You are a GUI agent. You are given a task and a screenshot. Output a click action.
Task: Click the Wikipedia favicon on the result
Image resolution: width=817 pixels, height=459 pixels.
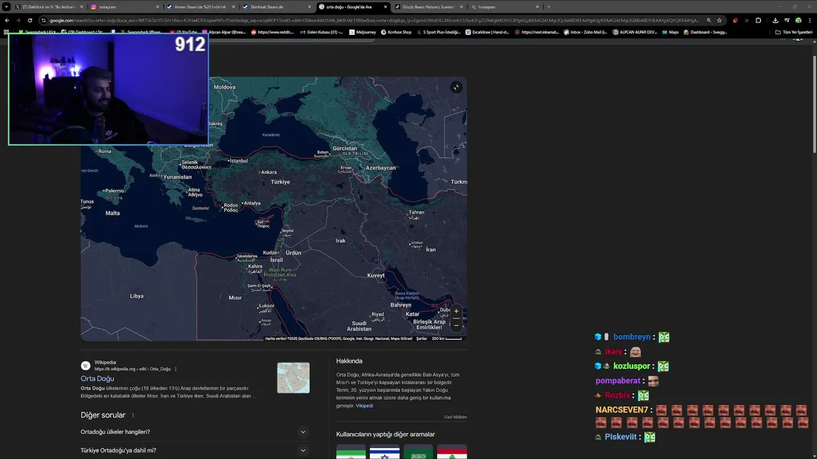[x=86, y=365]
